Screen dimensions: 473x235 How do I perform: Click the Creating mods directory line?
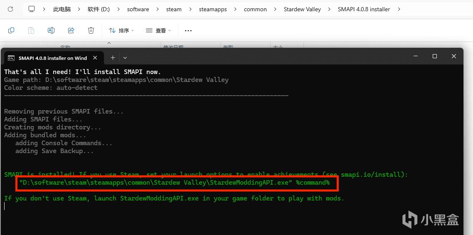click(x=53, y=127)
